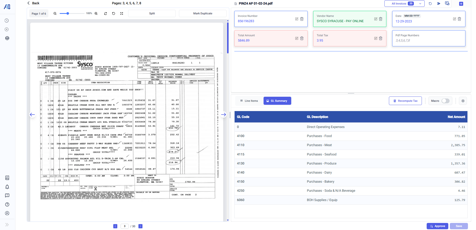Click the Purchases - Produce row
Screen dimensions: 476x230
point(351,163)
